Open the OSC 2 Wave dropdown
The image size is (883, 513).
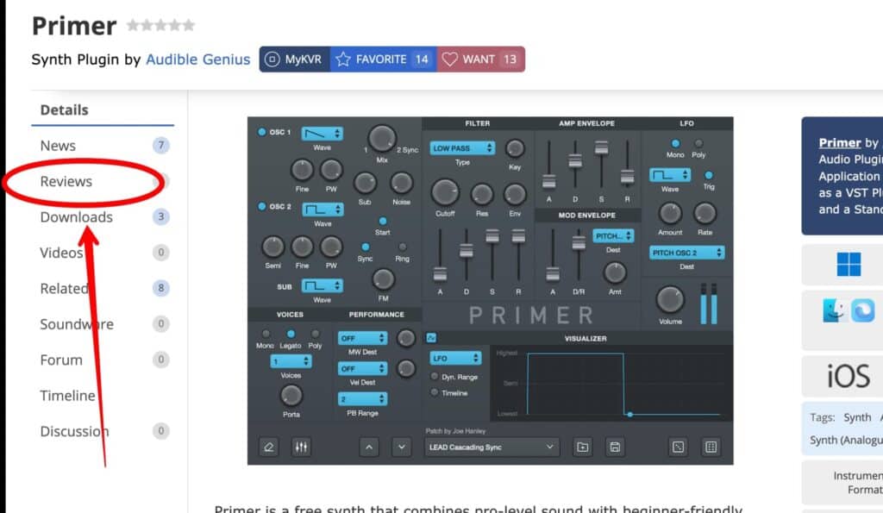323,210
